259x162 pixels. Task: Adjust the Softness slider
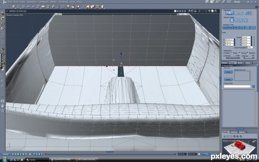249,58
